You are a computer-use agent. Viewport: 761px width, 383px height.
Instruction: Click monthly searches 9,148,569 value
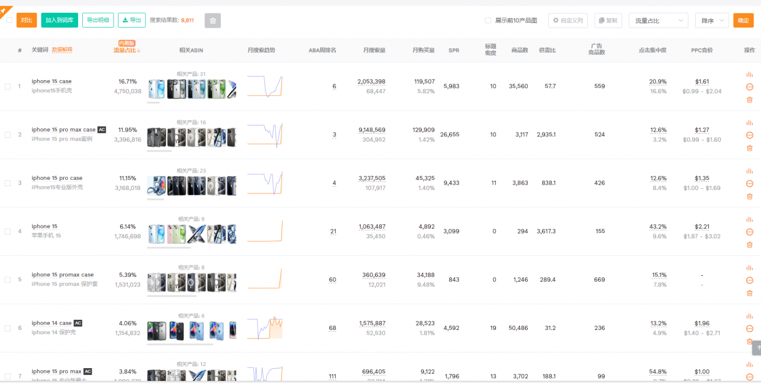click(372, 130)
